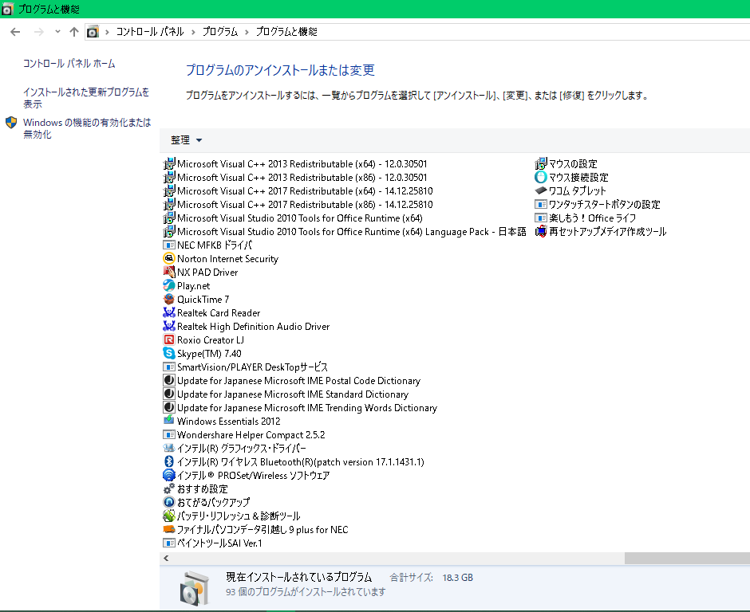Expand chevron after プログラム breadcrumb
Image resolution: width=750 pixels, height=612 pixels.
coord(247,32)
